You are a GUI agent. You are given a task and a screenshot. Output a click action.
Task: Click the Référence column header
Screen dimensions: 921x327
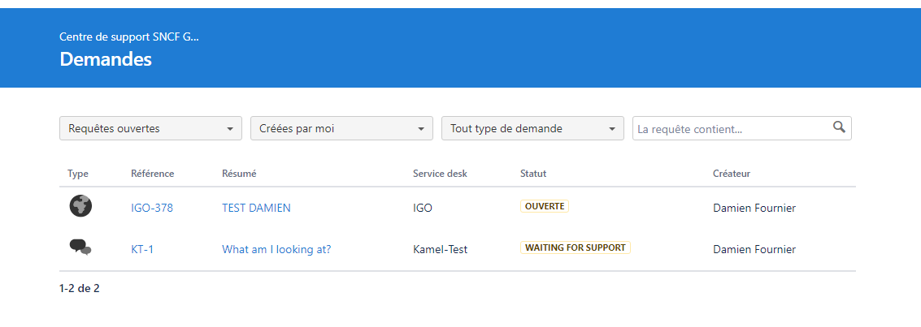coord(152,174)
